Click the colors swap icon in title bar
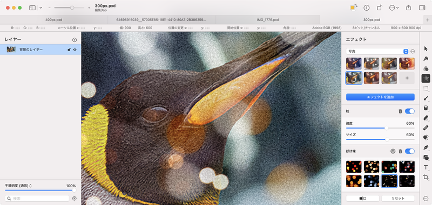 point(353,8)
